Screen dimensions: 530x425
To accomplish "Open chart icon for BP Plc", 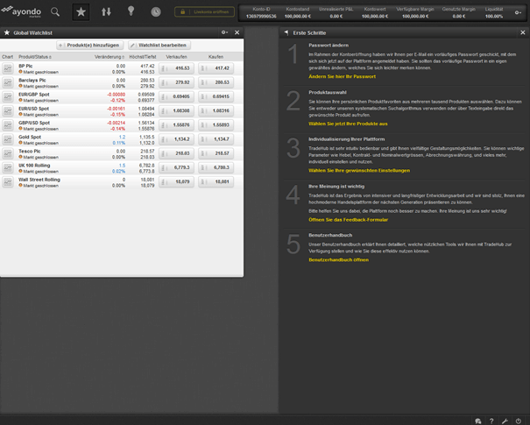I will click(7, 68).
